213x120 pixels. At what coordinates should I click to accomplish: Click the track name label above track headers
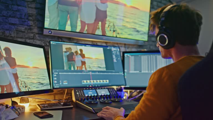point(56,73)
